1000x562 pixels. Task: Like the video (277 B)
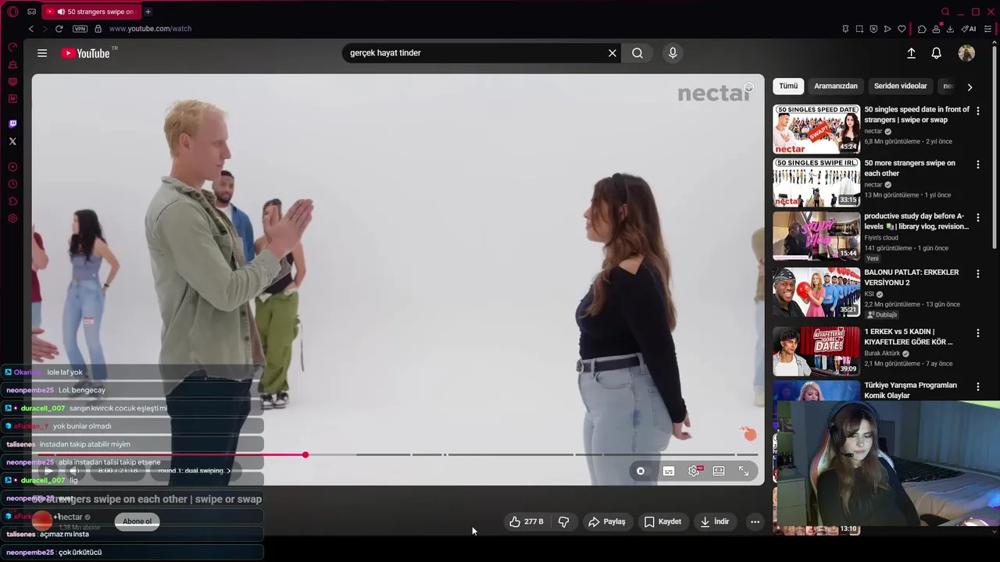(526, 521)
